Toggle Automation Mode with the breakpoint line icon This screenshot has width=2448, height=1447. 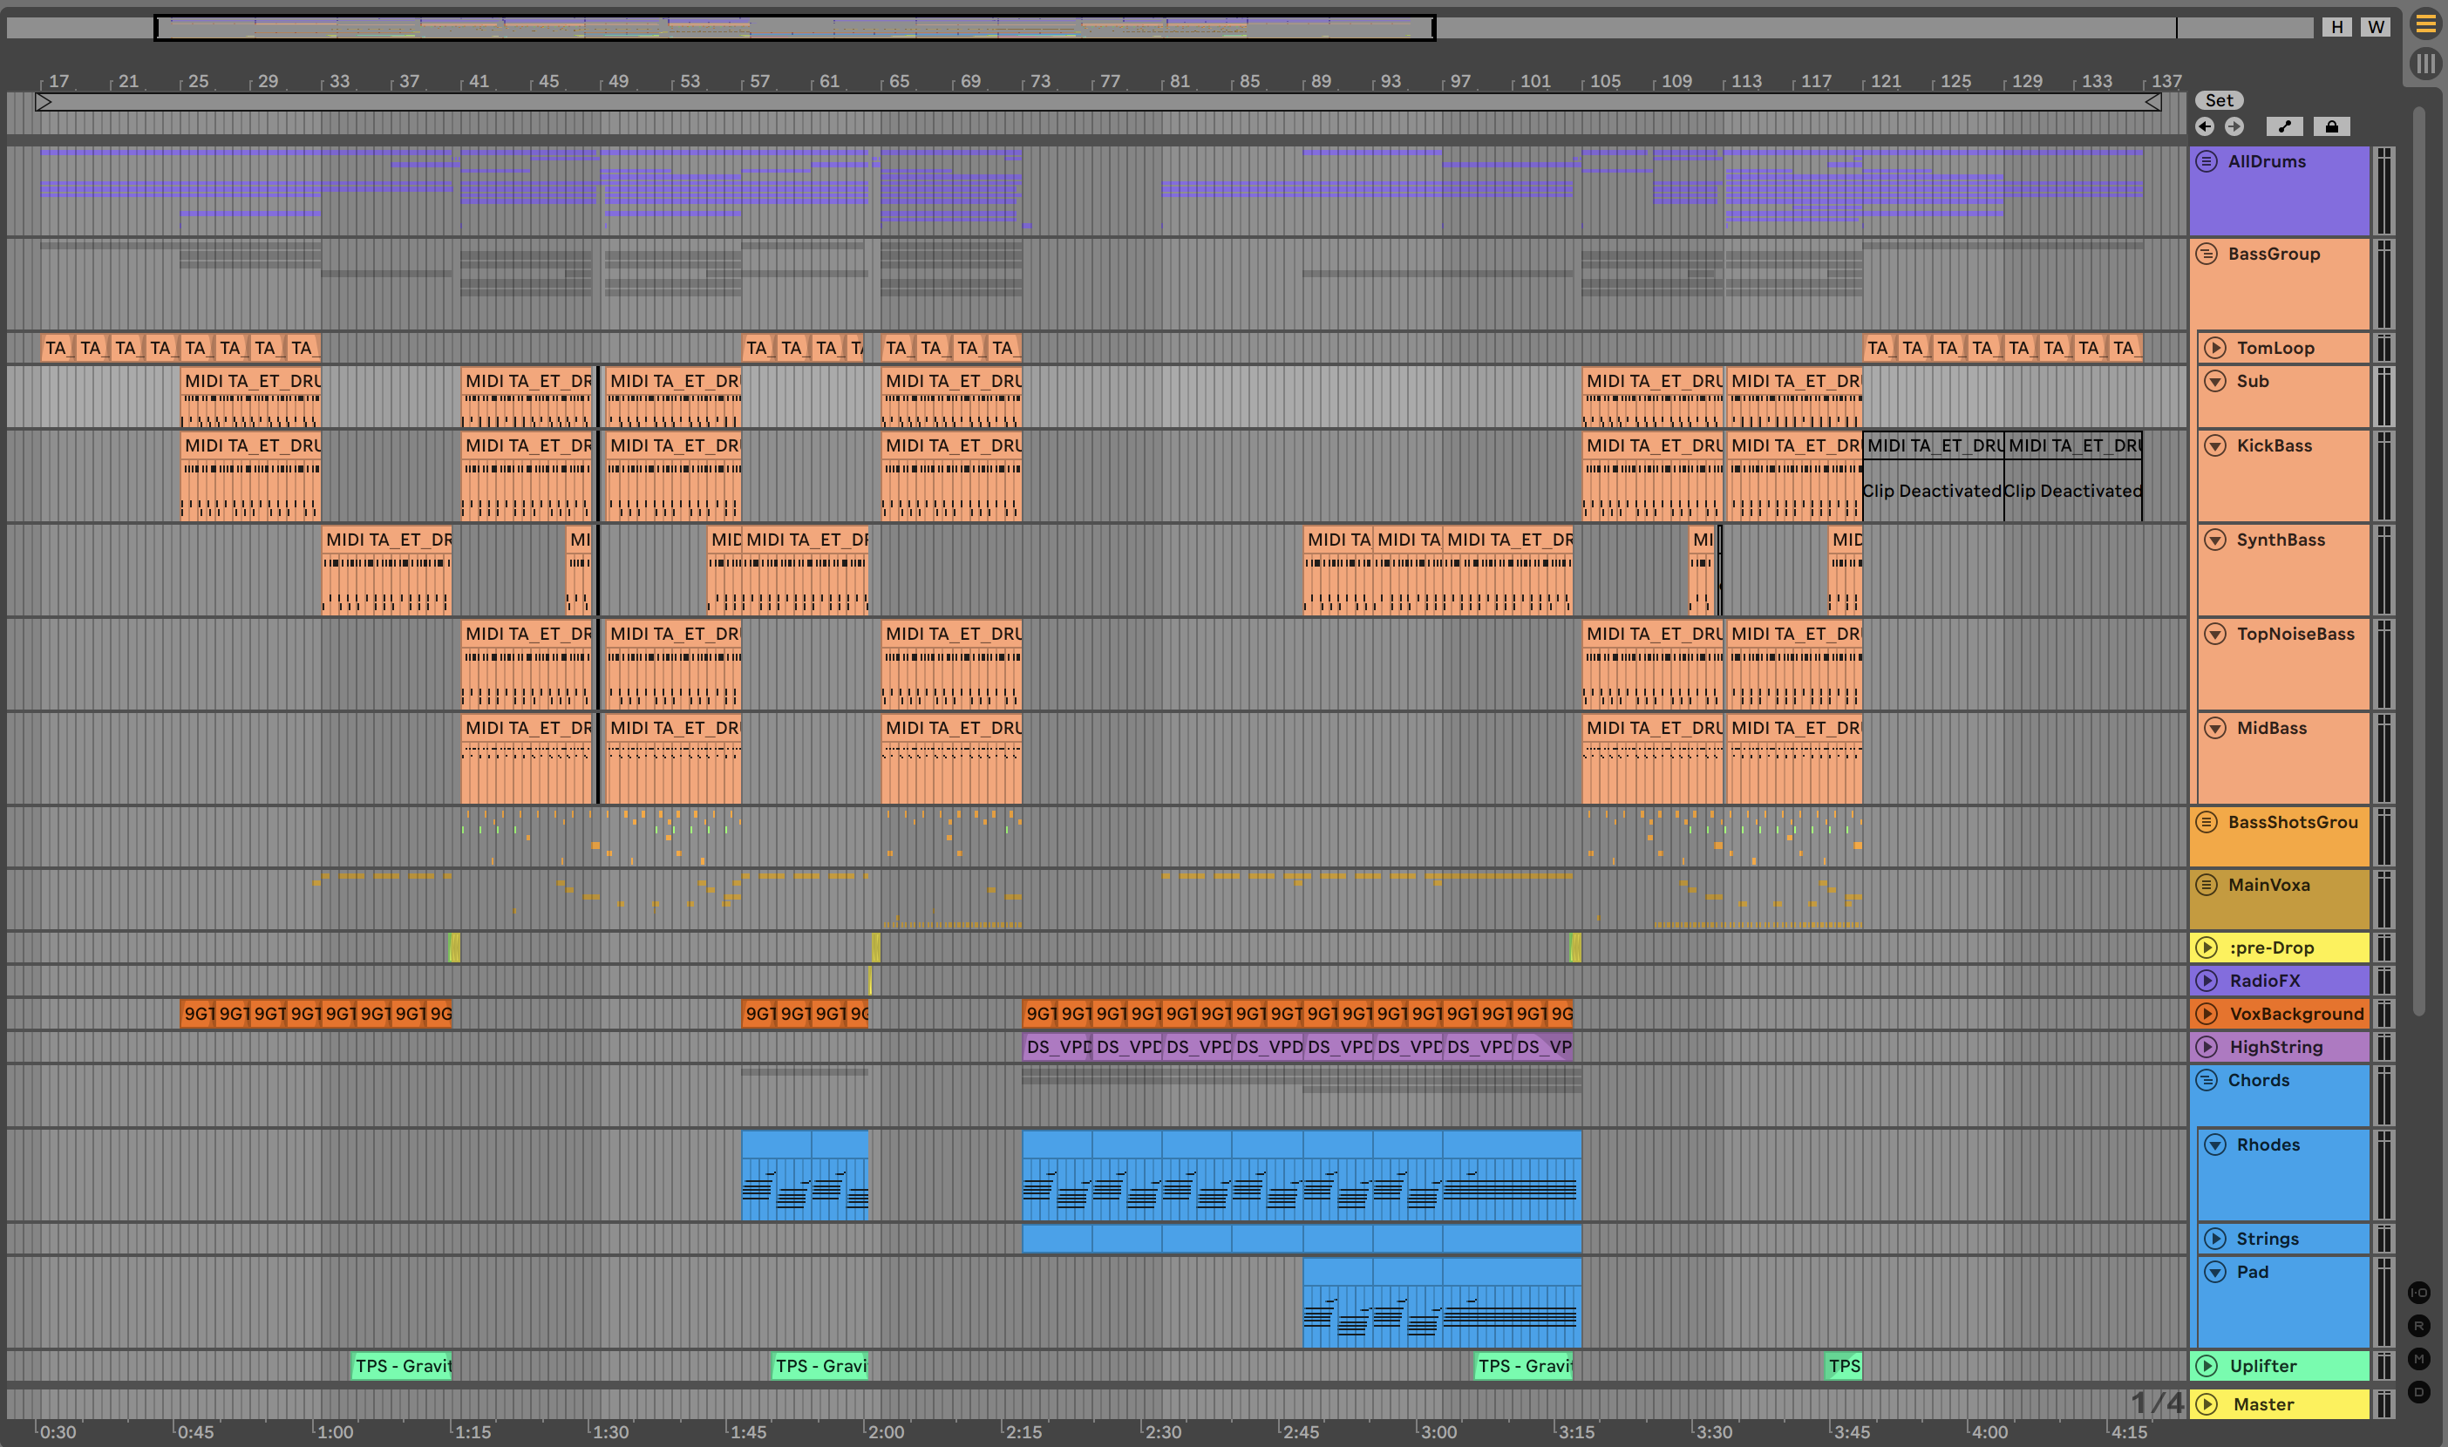[2284, 126]
